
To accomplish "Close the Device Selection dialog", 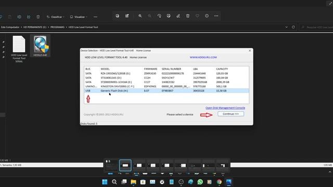I will point(250,51).
